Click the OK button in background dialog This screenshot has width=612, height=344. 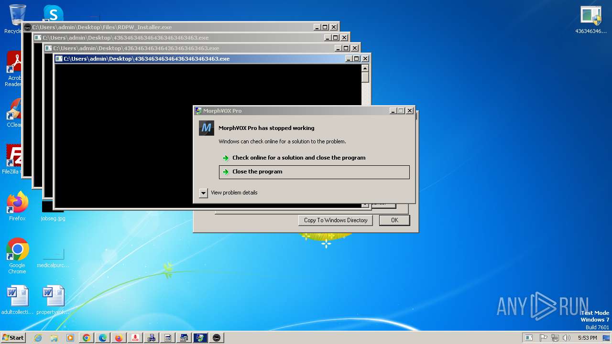tap(394, 220)
